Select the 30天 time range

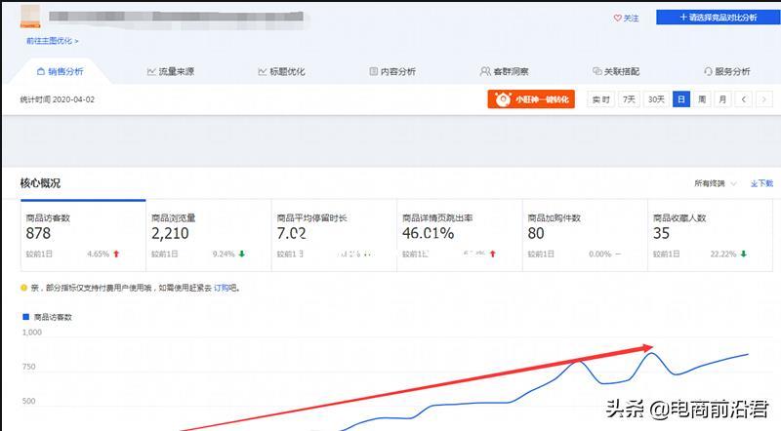click(656, 99)
